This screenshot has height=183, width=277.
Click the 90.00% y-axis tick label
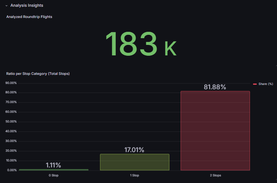point(11,83)
